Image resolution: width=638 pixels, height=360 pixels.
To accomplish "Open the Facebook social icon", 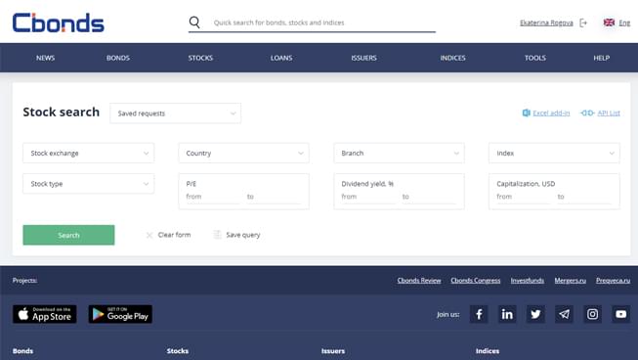I will [479, 314].
